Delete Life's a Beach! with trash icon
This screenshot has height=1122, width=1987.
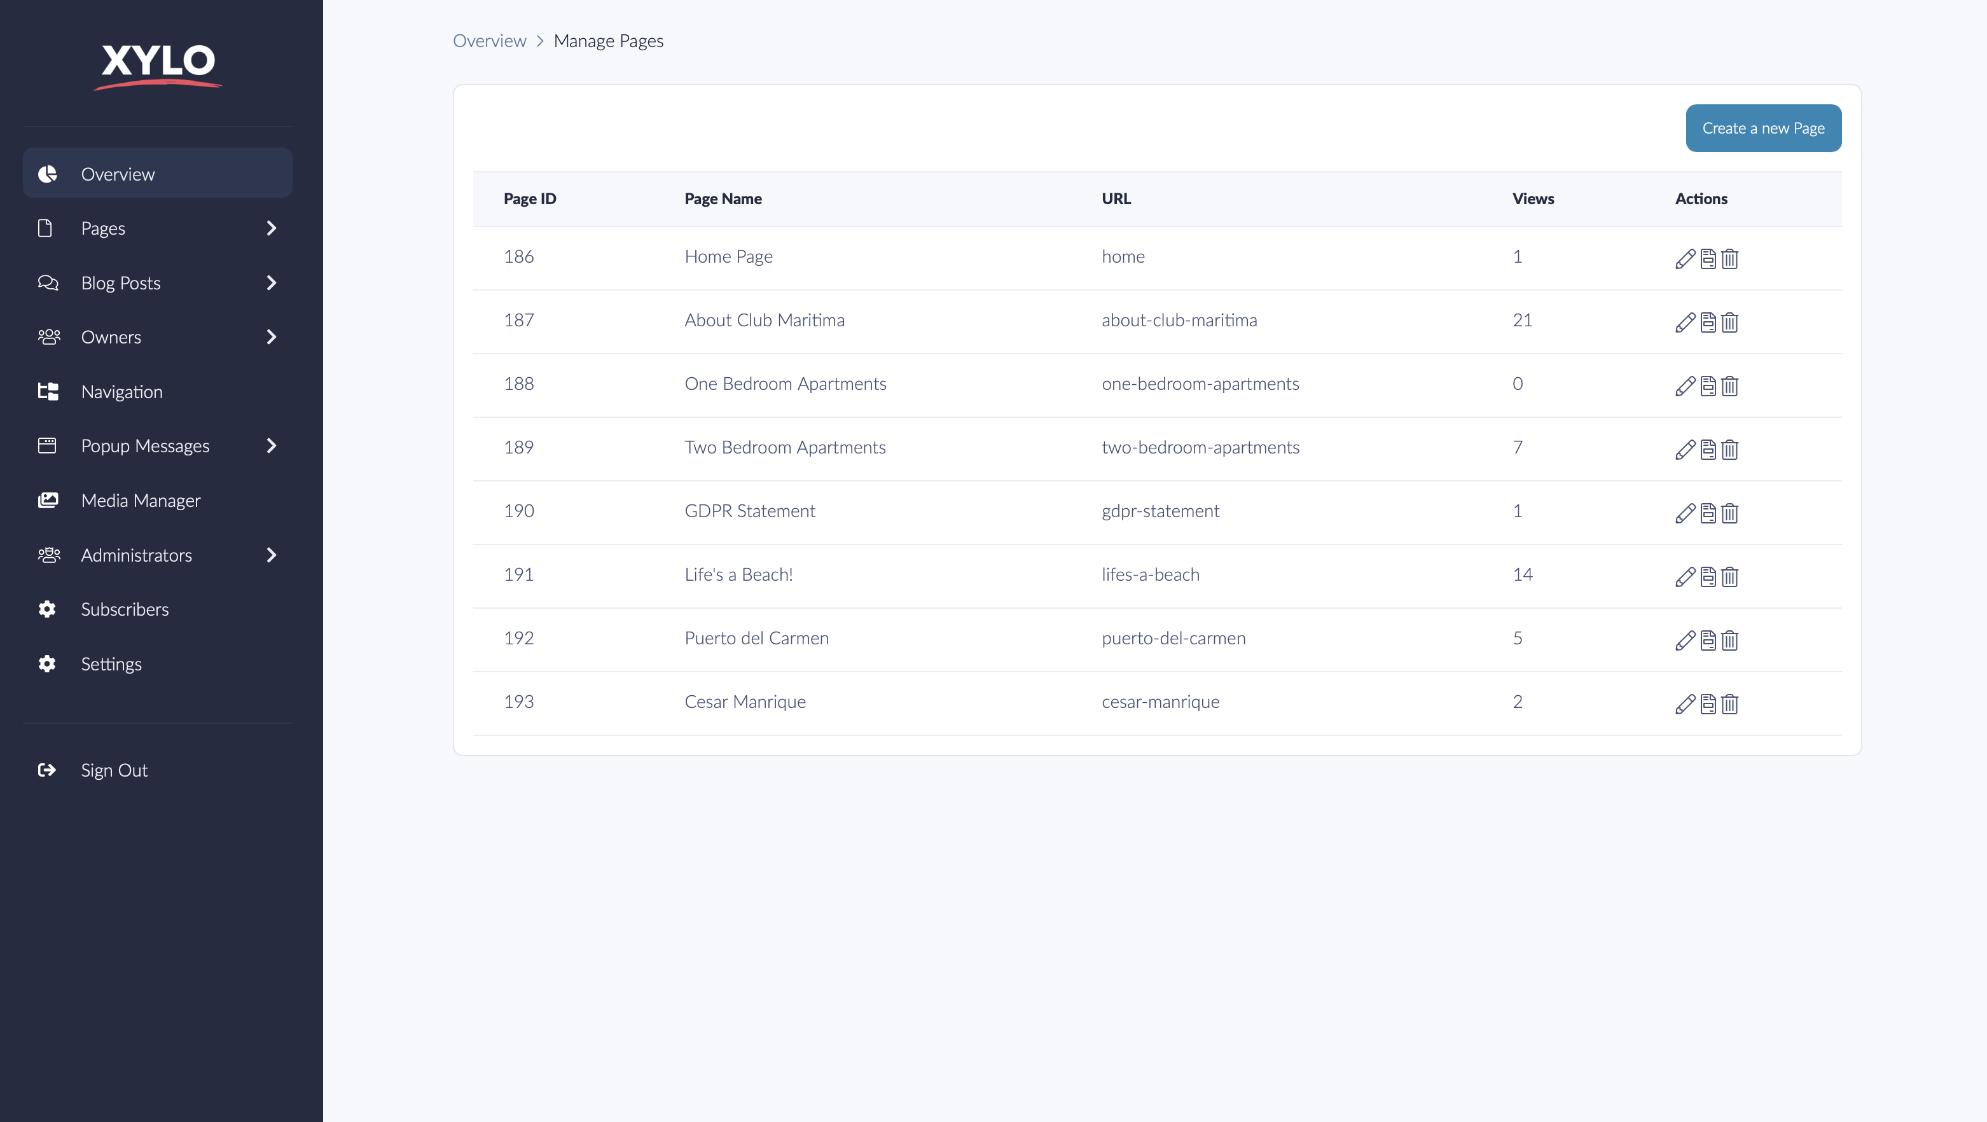[1729, 577]
